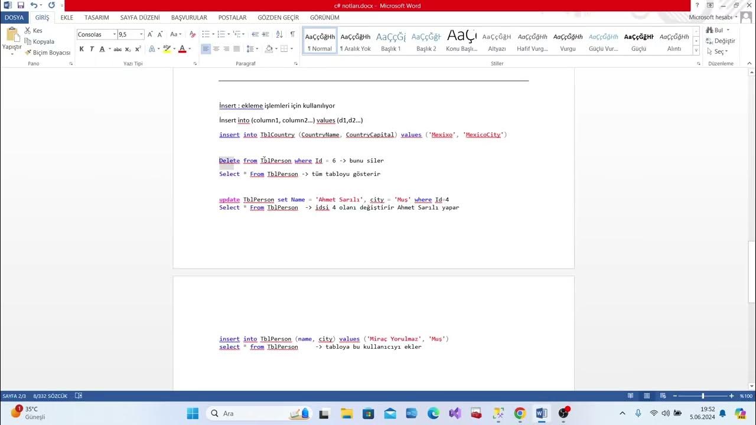The image size is (756, 425).
Task: Toggle subscript x₂
Action: point(128,49)
